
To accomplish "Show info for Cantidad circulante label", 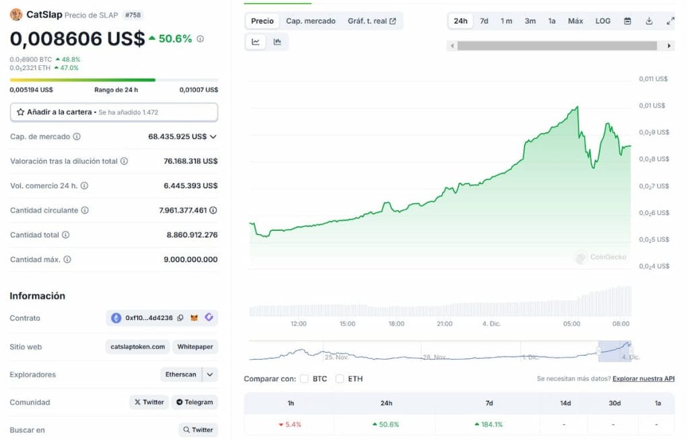I will [85, 210].
